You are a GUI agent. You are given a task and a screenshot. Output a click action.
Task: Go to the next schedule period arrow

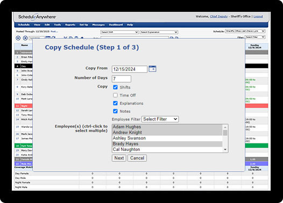click(25, 38)
